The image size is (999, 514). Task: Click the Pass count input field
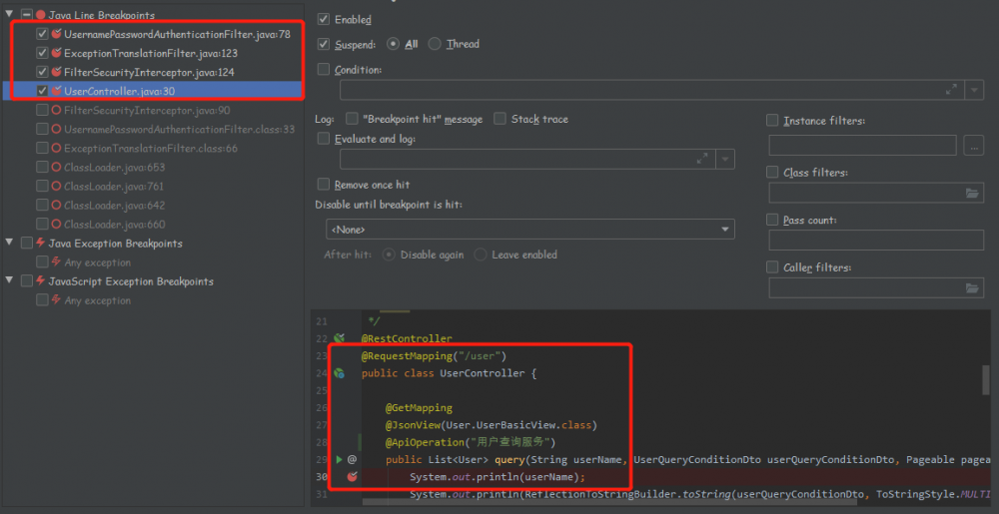point(877,240)
